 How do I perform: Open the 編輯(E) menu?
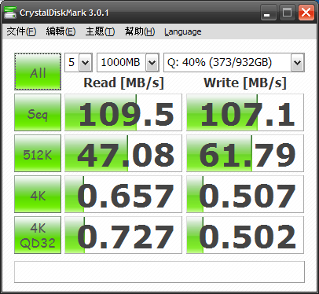(x=60, y=31)
